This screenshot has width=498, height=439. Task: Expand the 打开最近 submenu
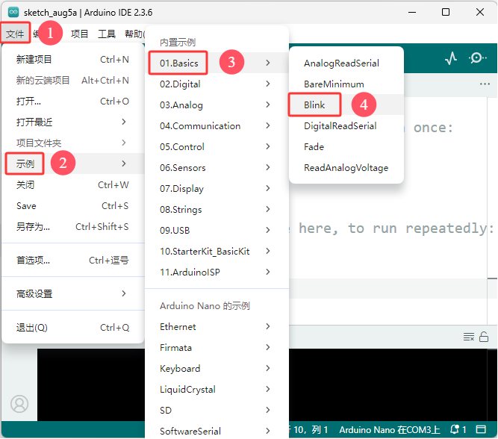pos(73,122)
